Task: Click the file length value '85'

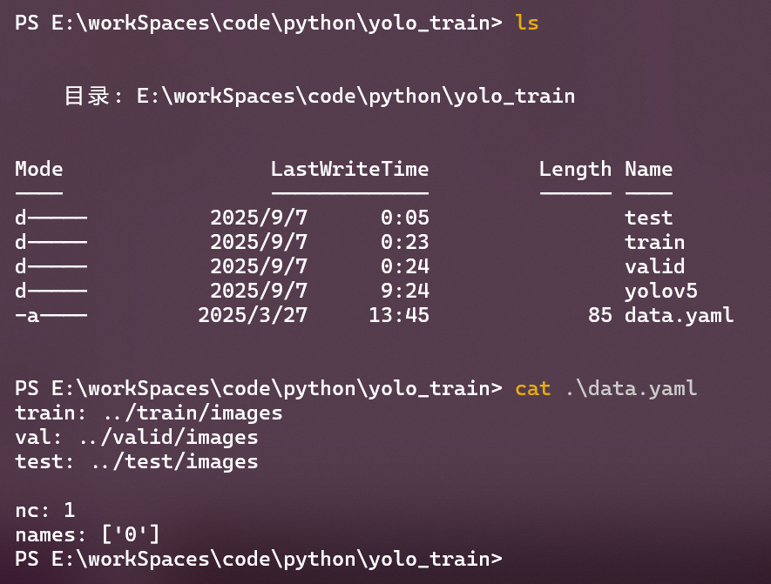Action: [x=600, y=315]
